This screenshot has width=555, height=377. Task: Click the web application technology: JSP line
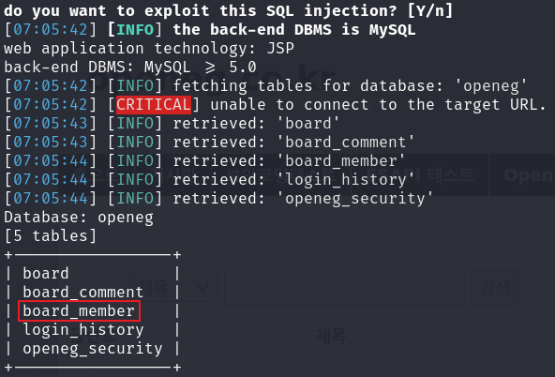pyautogui.click(x=149, y=48)
